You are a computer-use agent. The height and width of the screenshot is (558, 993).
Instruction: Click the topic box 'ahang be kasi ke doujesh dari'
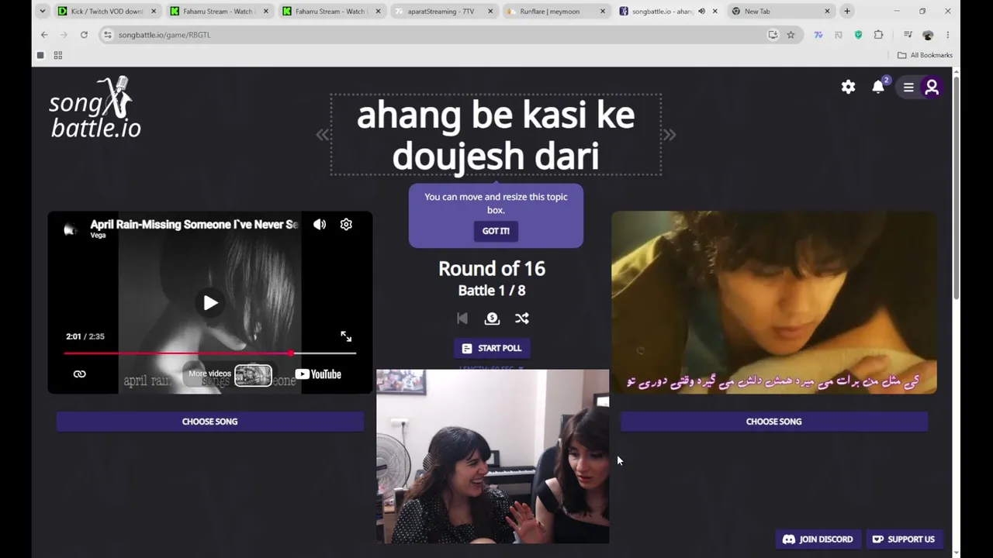(x=496, y=135)
